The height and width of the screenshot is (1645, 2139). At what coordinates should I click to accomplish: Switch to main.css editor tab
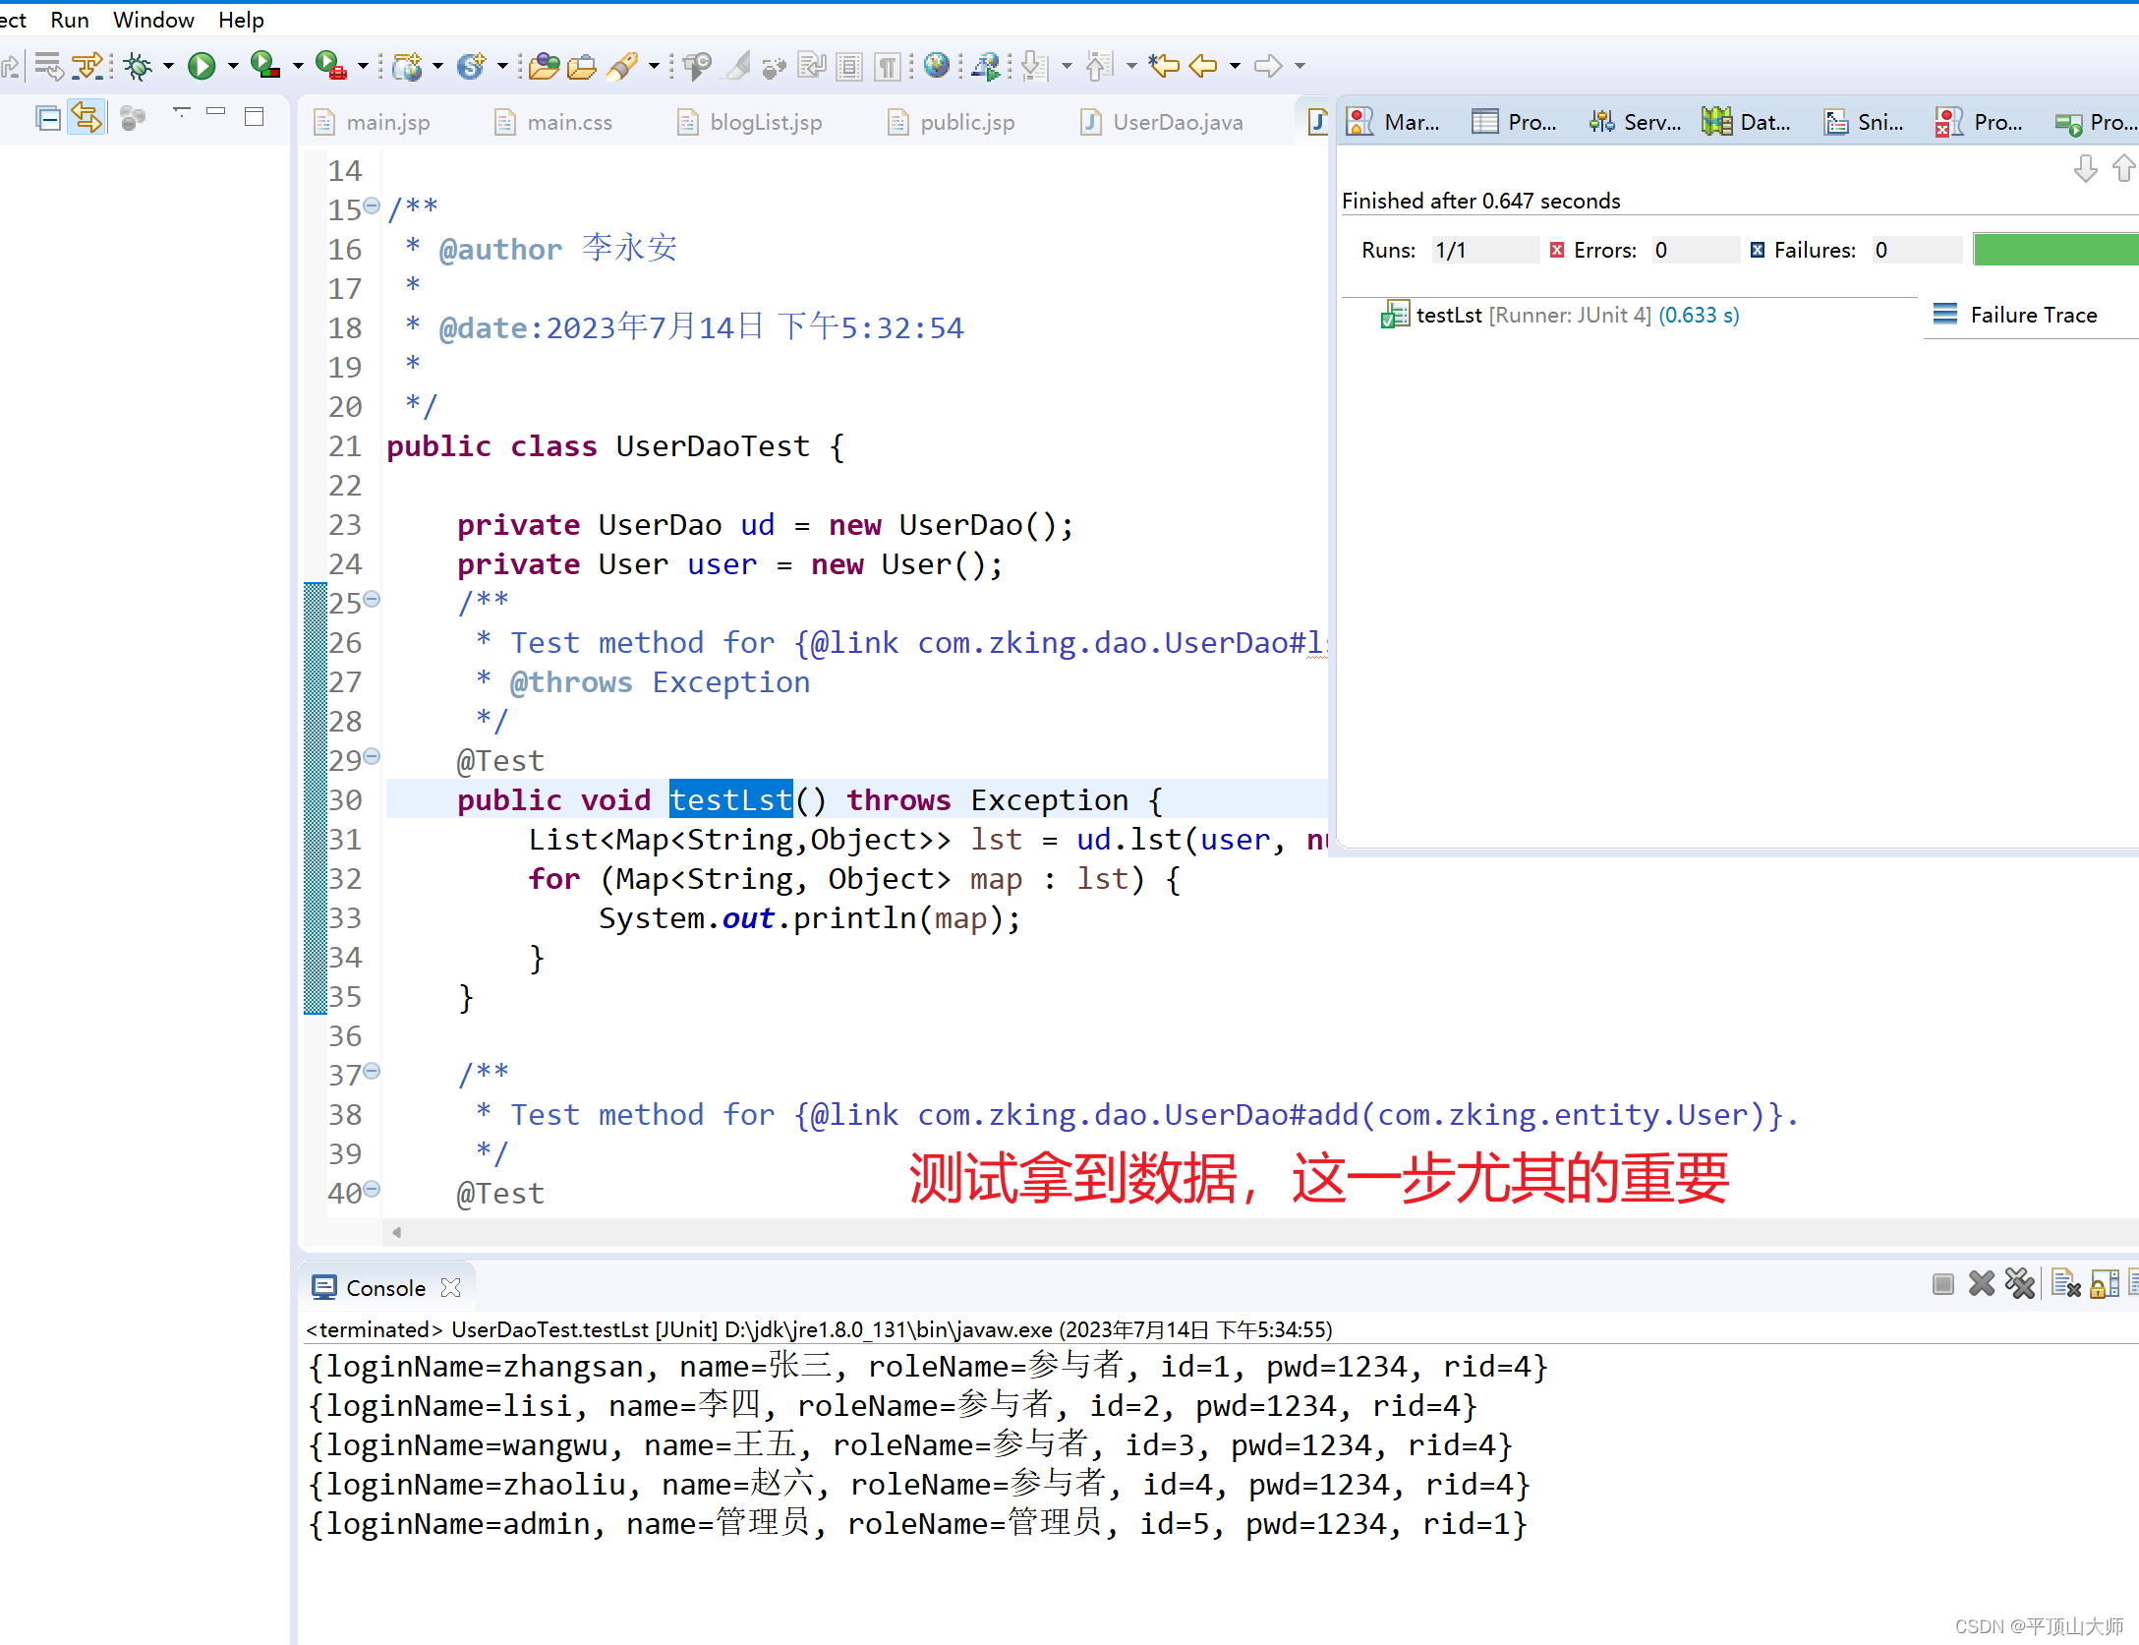554,122
